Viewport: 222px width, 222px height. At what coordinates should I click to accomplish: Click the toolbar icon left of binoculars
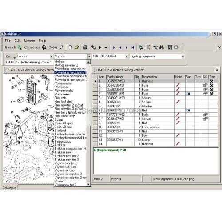(155, 48)
